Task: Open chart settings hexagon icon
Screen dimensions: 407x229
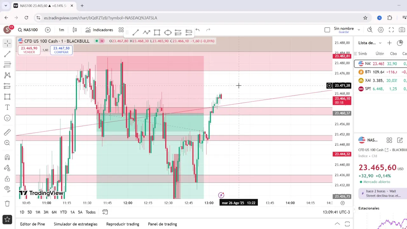Action: 381,30
